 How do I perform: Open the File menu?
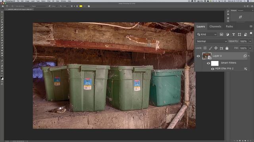18,1
